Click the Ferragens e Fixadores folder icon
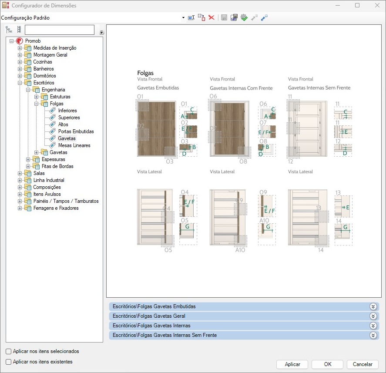 point(28,208)
